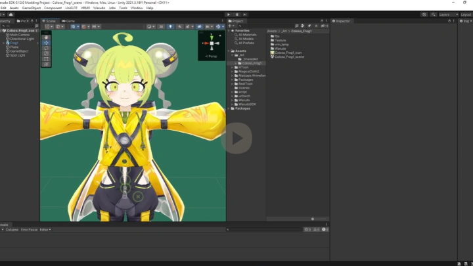Viewport: 473px width, 266px height.
Task: Toggle 2D view mode in Scene toolbar
Action: coord(161,26)
